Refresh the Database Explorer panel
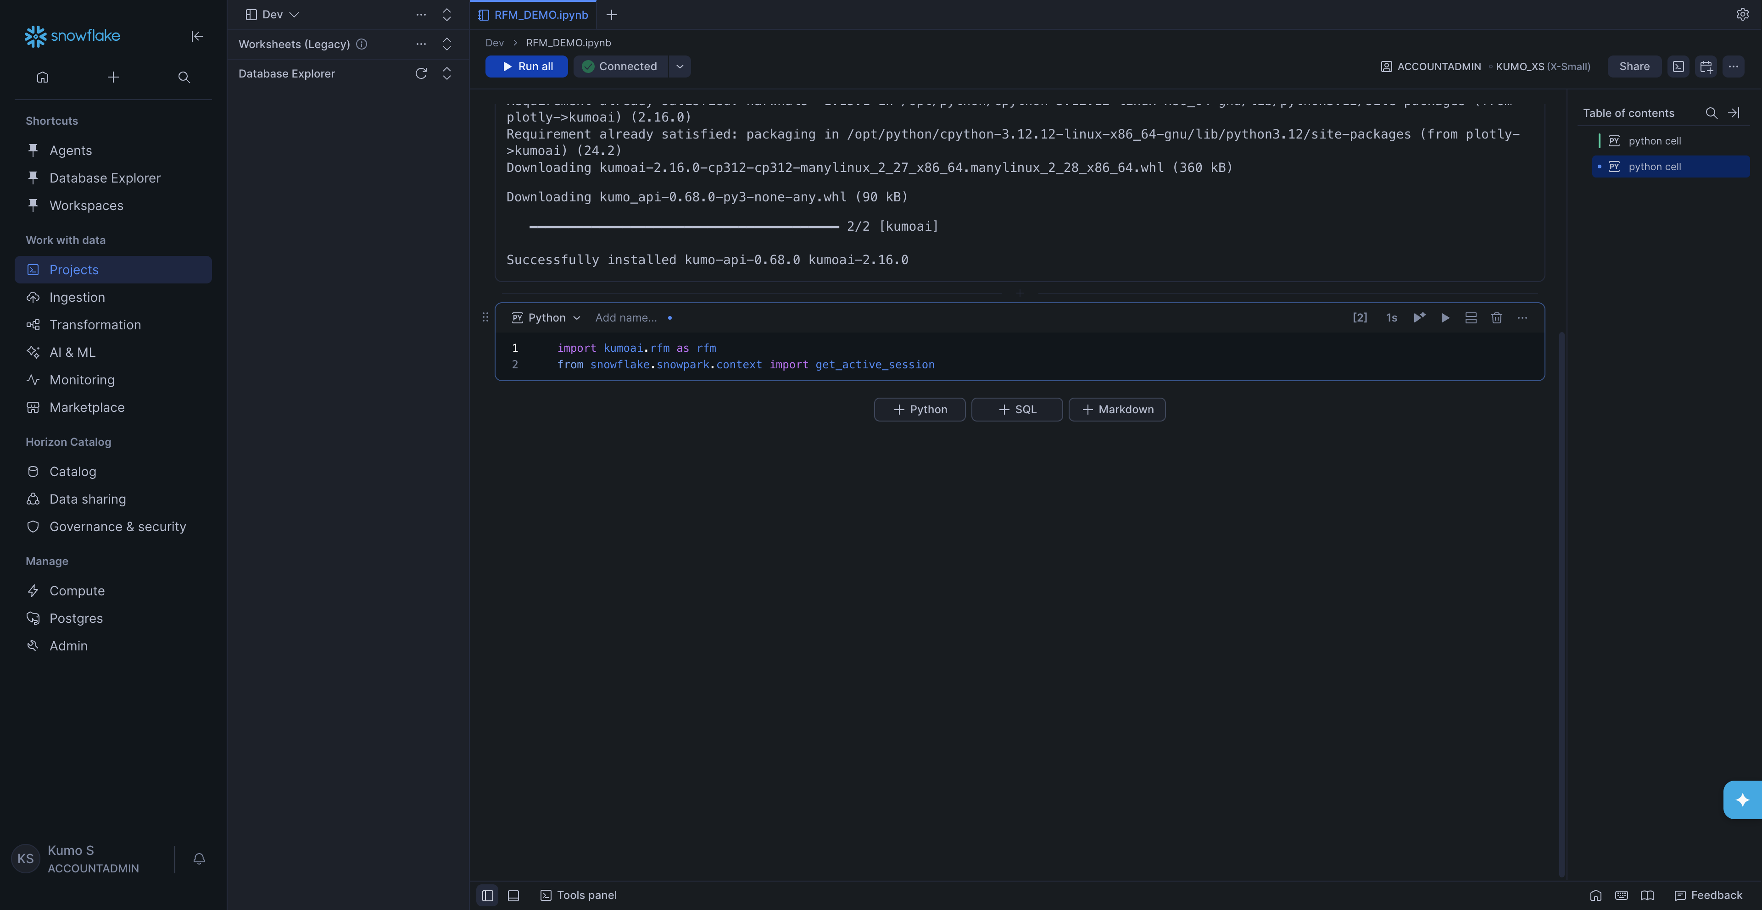Image resolution: width=1762 pixels, height=910 pixels. tap(421, 74)
